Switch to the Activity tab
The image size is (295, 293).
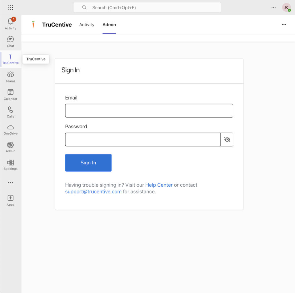tap(87, 25)
